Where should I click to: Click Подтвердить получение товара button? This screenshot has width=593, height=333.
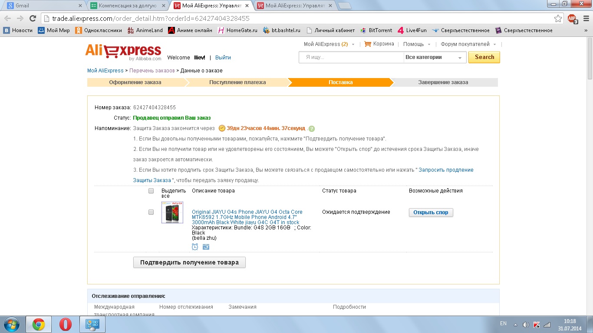point(189,262)
